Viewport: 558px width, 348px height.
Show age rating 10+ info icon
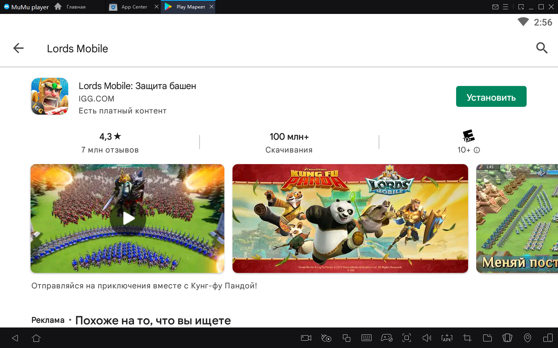pyautogui.click(x=477, y=150)
